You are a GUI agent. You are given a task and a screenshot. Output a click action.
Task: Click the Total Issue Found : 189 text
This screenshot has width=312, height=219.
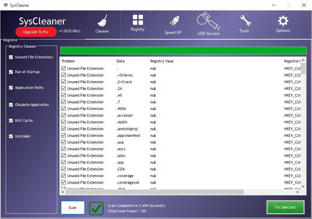pyautogui.click(x=127, y=211)
